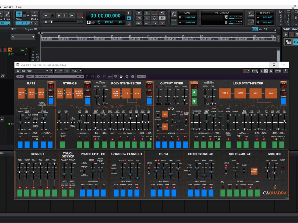This screenshot has height=223, width=298.
Task: Toggle the PDC override button
Action: tap(139, 23)
